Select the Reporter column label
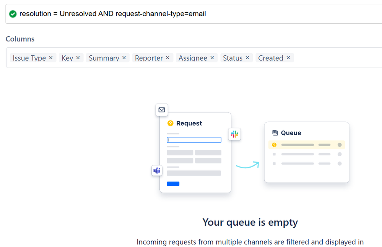The width and height of the screenshot is (382, 247). [x=149, y=58]
